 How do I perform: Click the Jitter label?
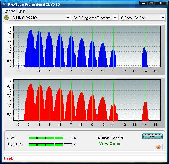coord(11,138)
